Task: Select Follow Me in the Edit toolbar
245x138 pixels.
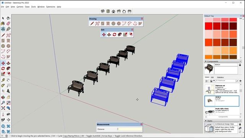Action: pyautogui.click(x=120, y=34)
